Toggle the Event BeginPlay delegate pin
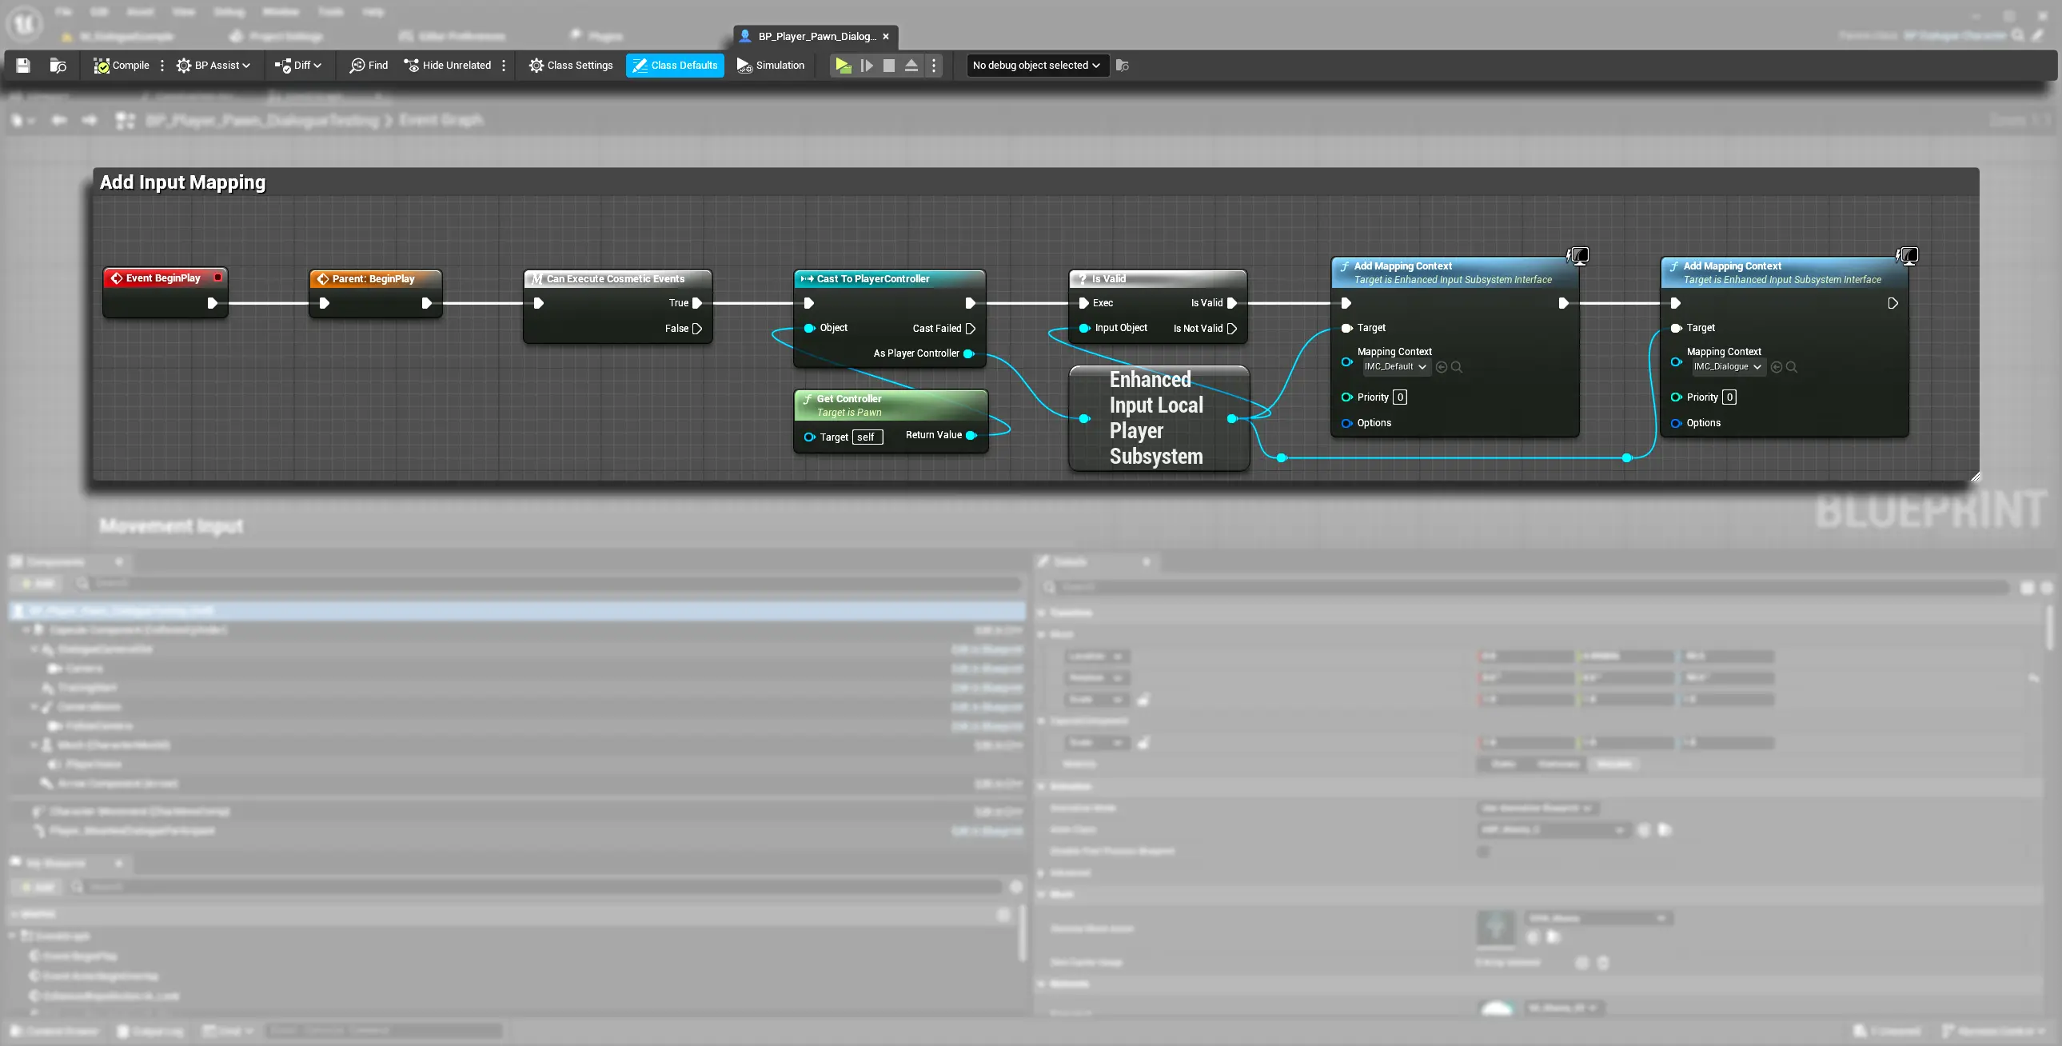Image resolution: width=2062 pixels, height=1046 pixels. [x=217, y=278]
